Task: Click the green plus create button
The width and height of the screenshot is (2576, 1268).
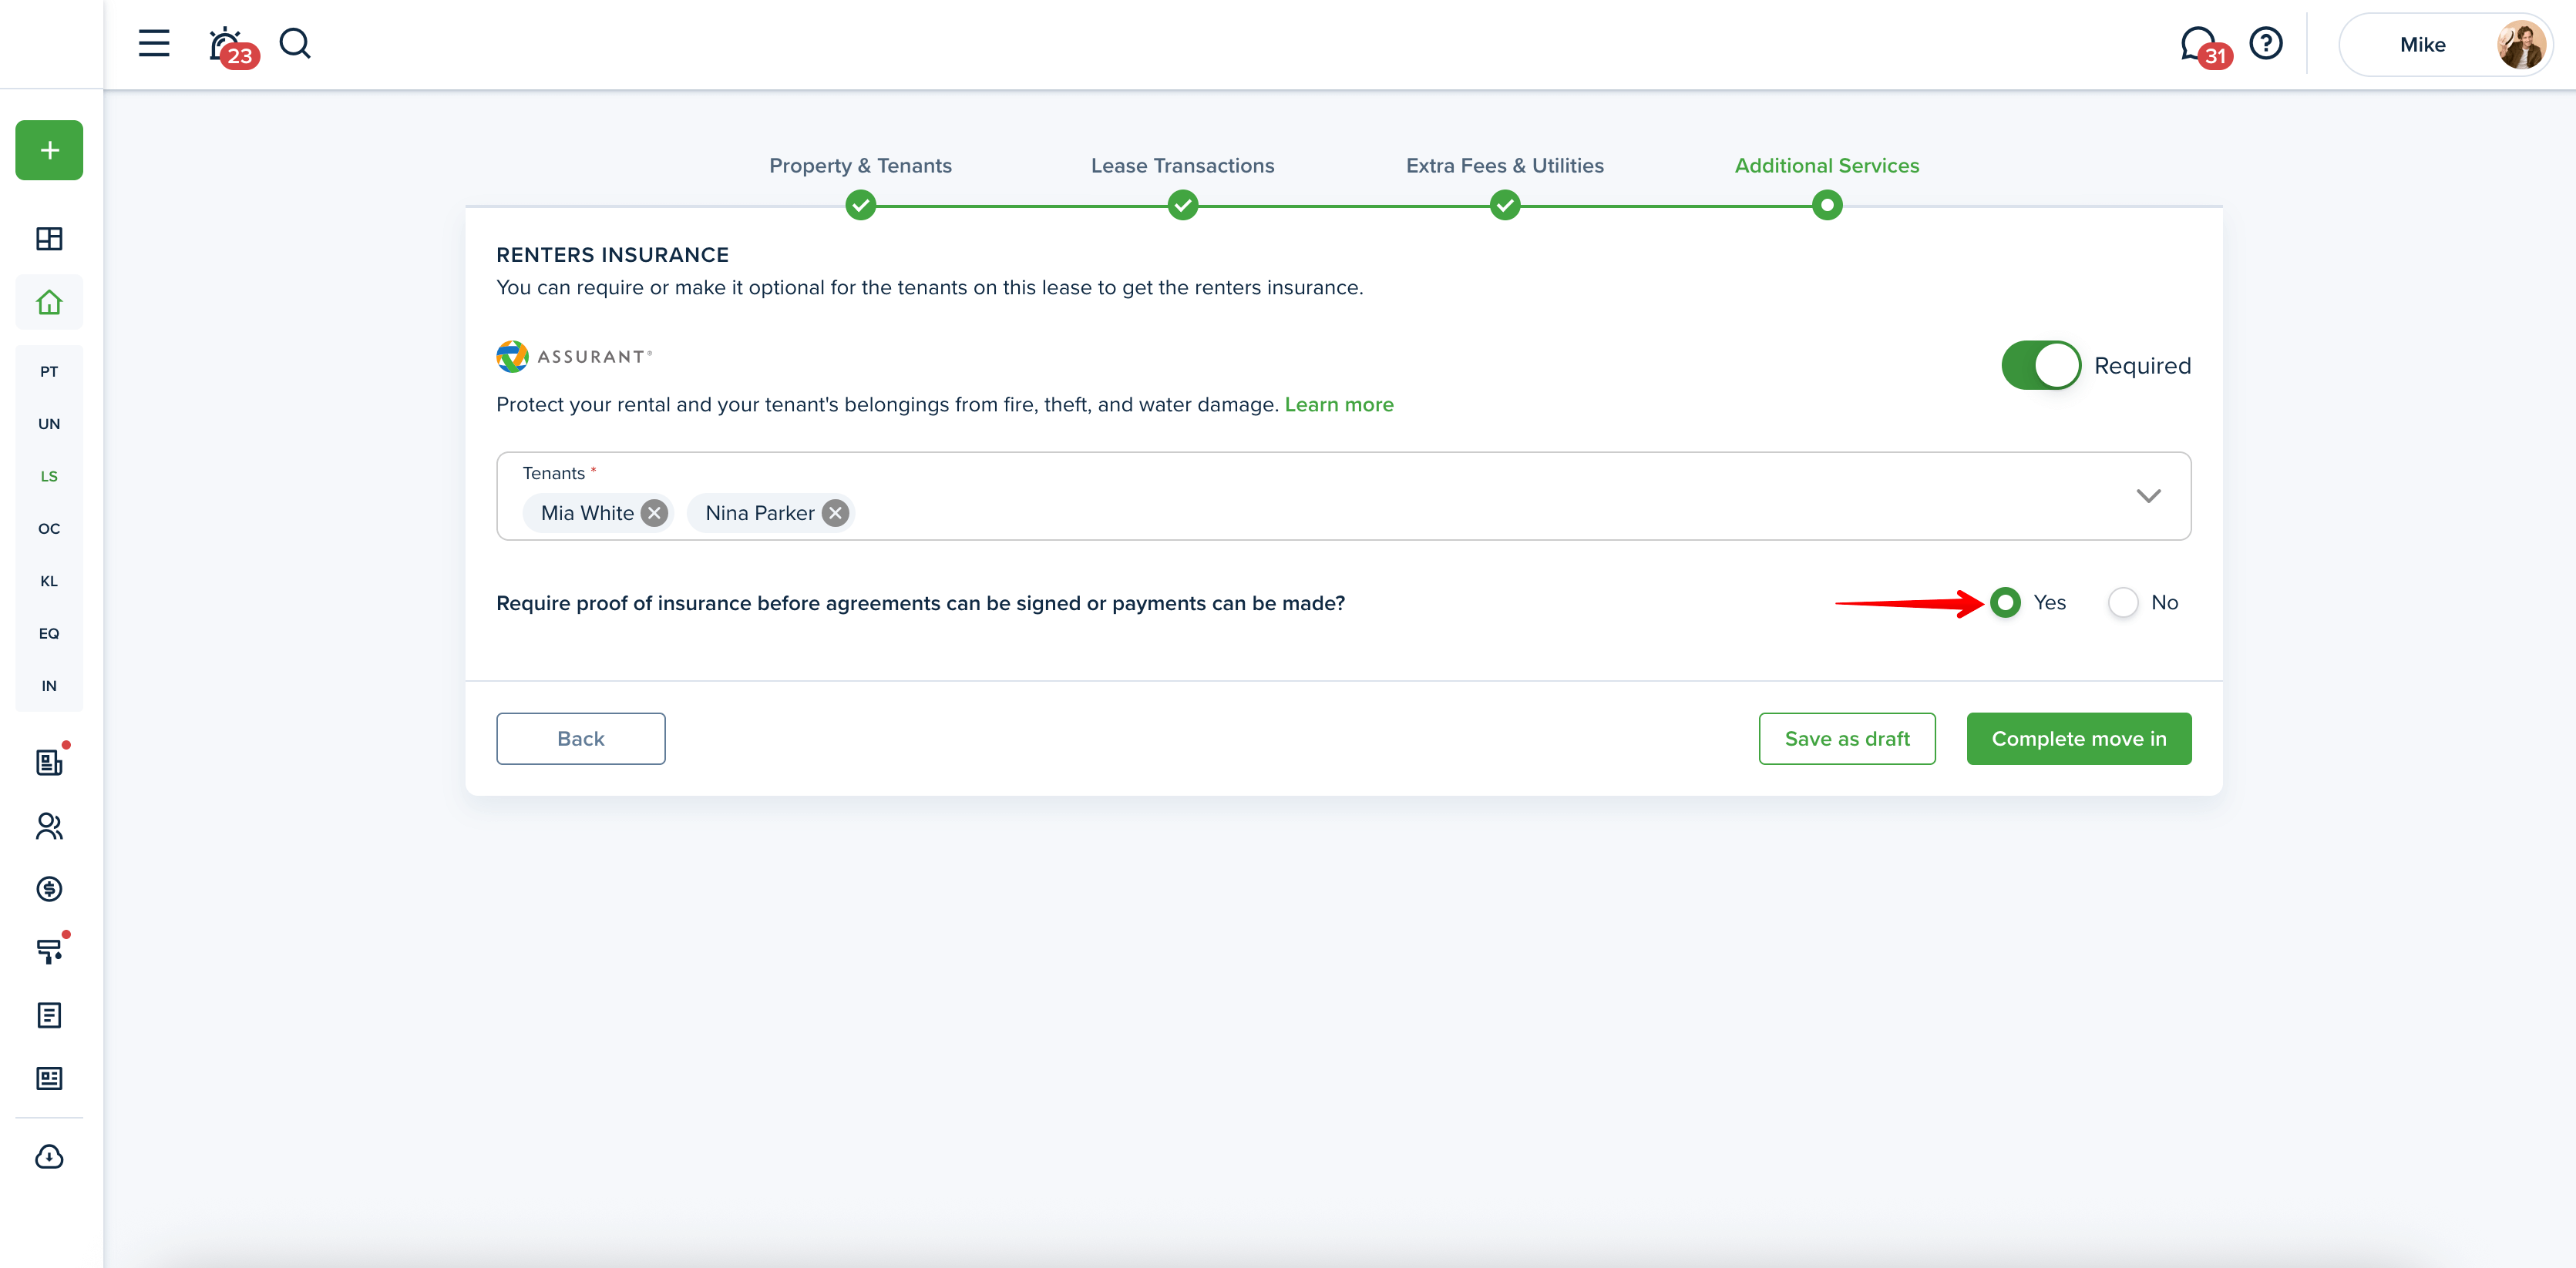Action: [x=49, y=150]
